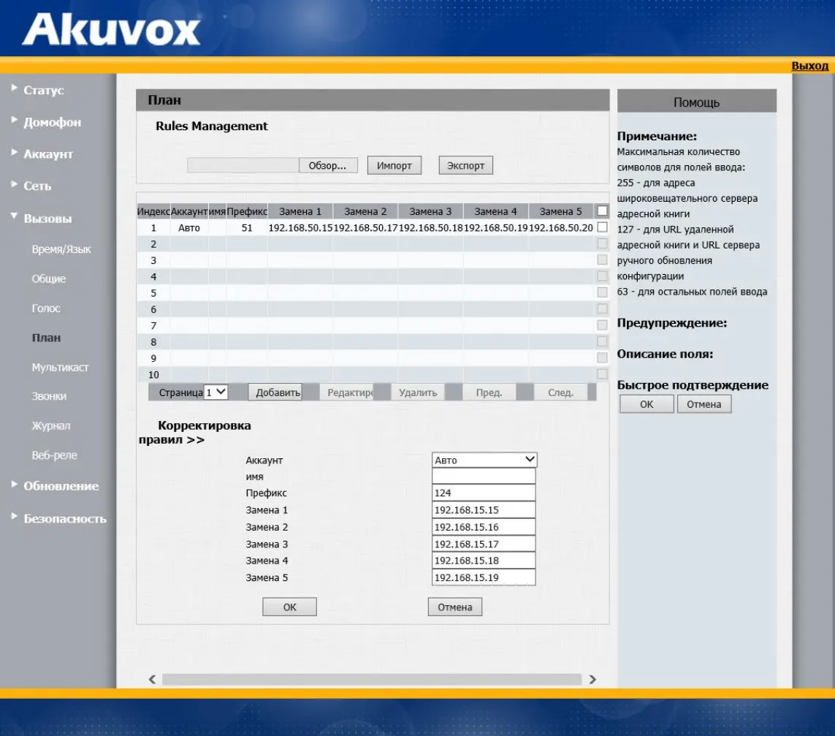Click the Akuvox logo
Screen dimensions: 835x736
click(x=111, y=30)
